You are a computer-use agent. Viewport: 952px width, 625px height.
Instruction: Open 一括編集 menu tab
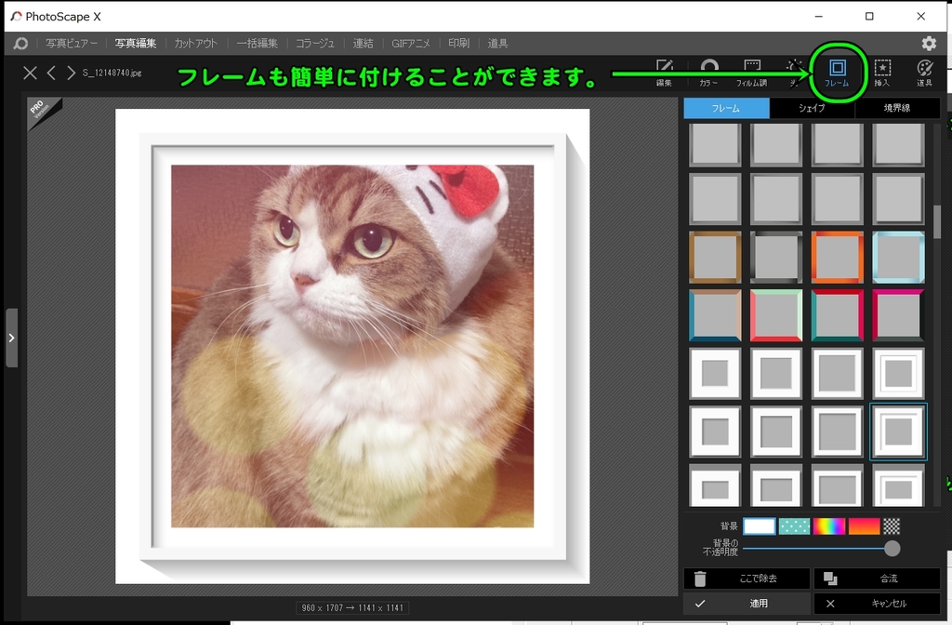coord(258,43)
